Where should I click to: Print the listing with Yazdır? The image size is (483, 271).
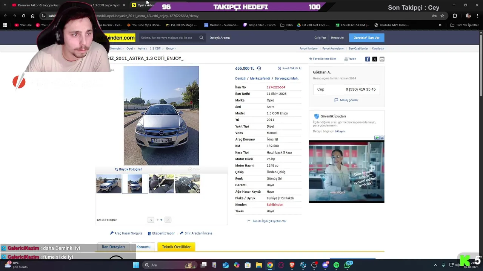350,59
